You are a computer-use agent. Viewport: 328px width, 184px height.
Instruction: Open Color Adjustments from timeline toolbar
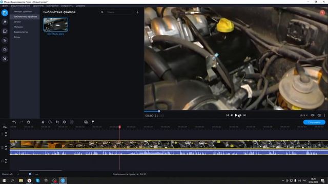65,122
